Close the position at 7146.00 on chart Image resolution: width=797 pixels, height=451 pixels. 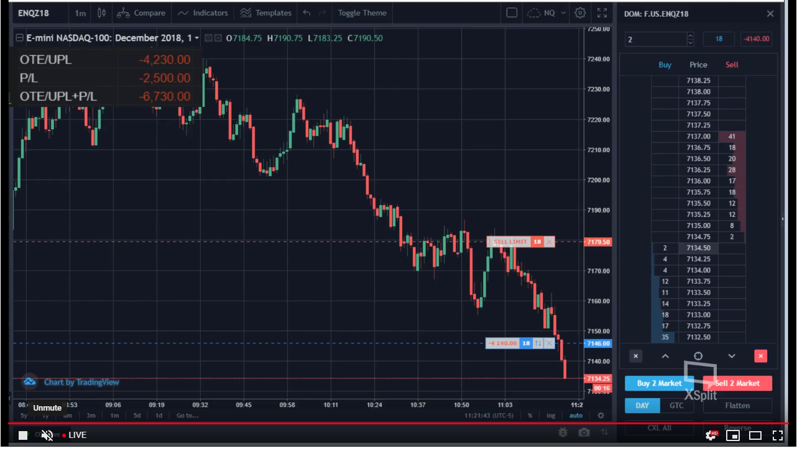[x=549, y=344]
